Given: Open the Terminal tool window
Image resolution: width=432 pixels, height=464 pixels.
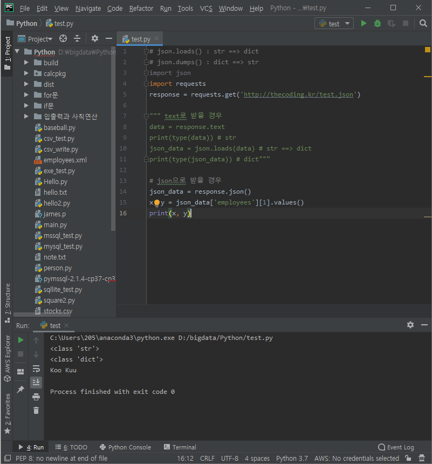Looking at the screenshot, I should (x=180, y=447).
